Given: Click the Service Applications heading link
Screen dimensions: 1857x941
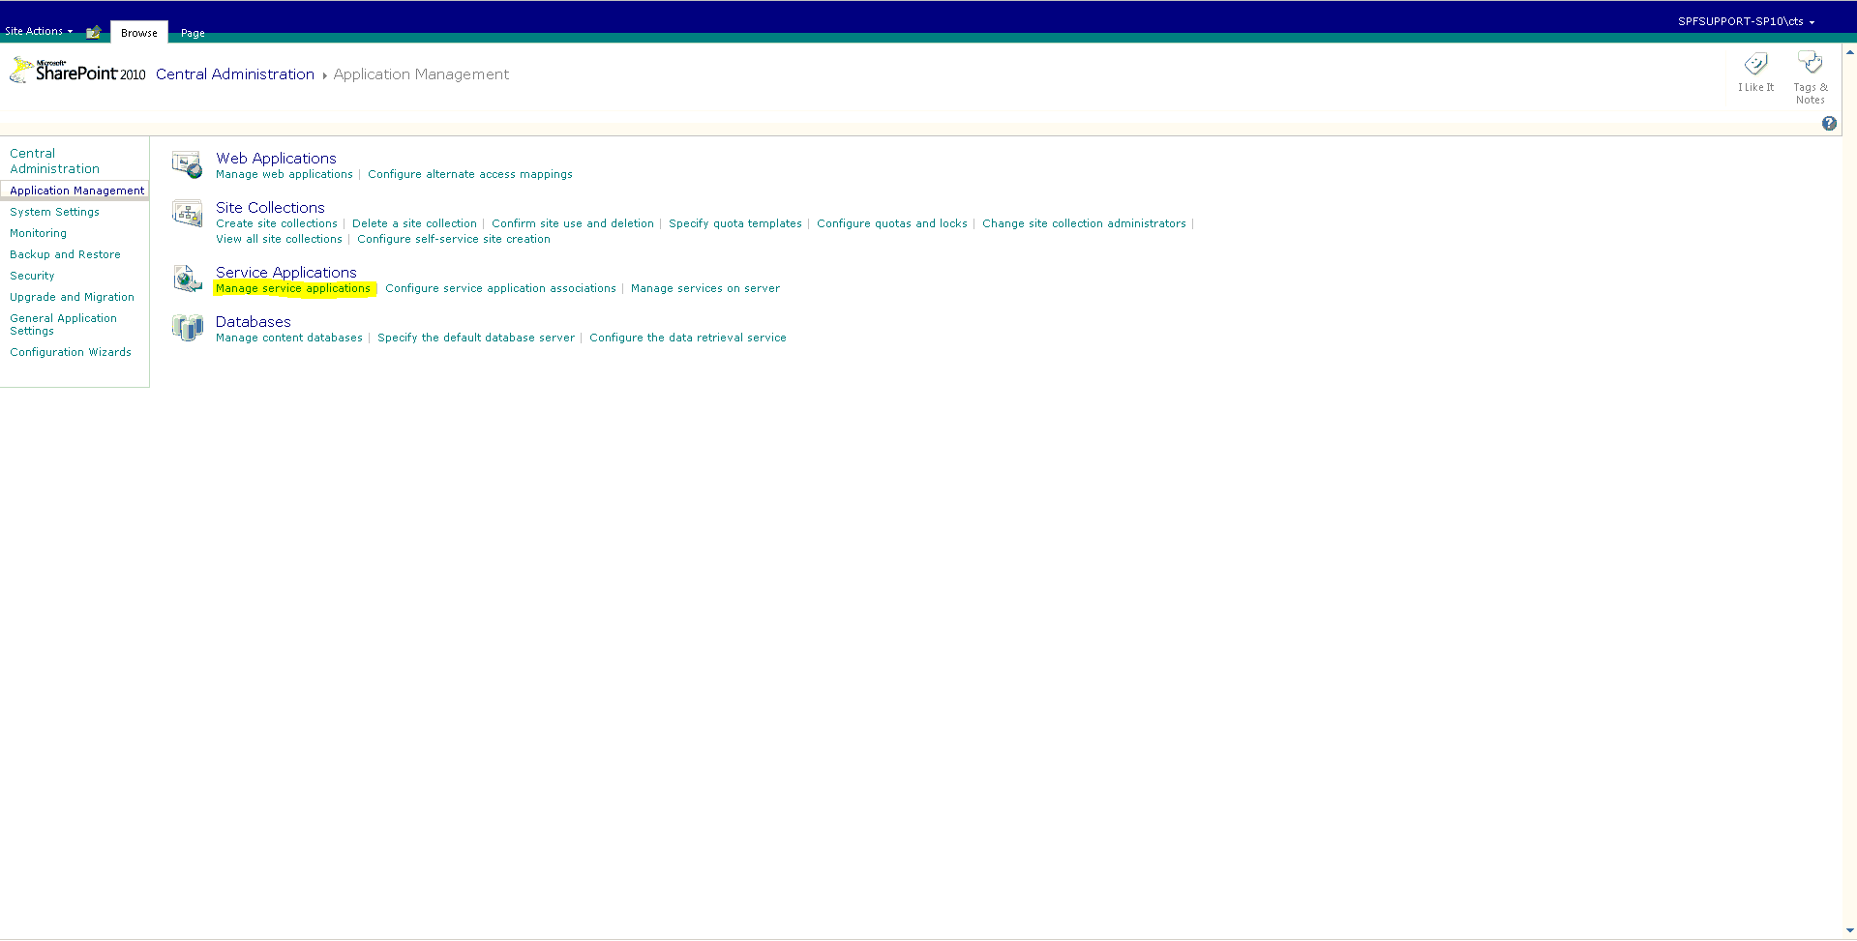Looking at the screenshot, I should coord(286,272).
